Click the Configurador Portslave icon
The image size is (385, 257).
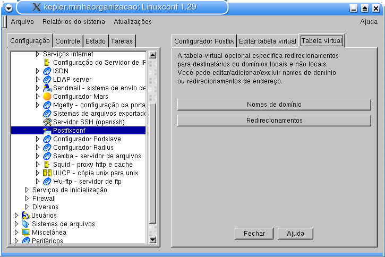coord(47,139)
